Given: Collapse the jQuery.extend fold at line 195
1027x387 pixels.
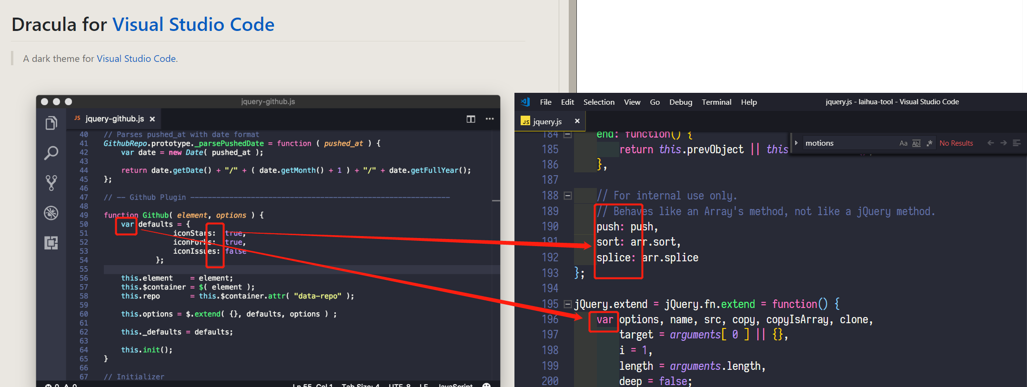Looking at the screenshot, I should pyautogui.click(x=567, y=304).
